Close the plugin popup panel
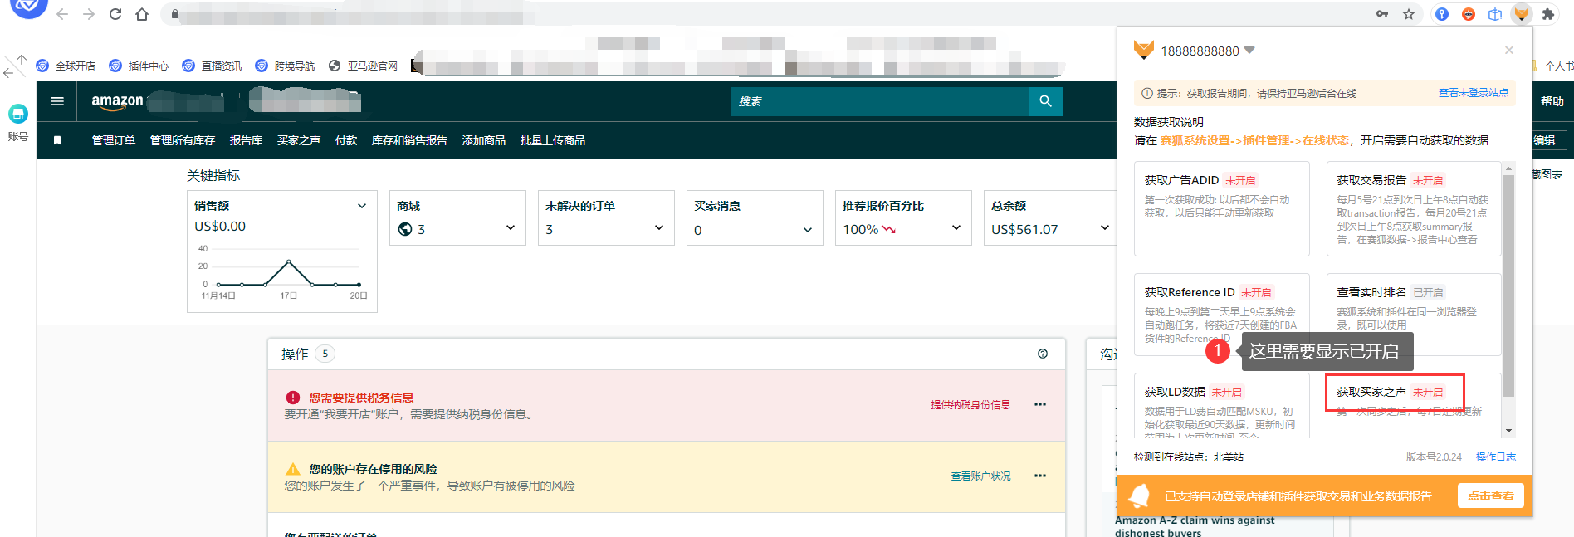The height and width of the screenshot is (537, 1574). 1509,50
